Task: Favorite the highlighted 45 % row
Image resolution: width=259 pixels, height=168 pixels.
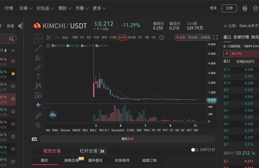Action: [x=13, y=99]
